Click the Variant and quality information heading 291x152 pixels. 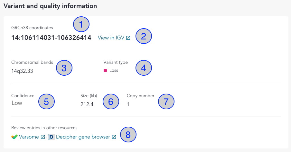click(50, 6)
